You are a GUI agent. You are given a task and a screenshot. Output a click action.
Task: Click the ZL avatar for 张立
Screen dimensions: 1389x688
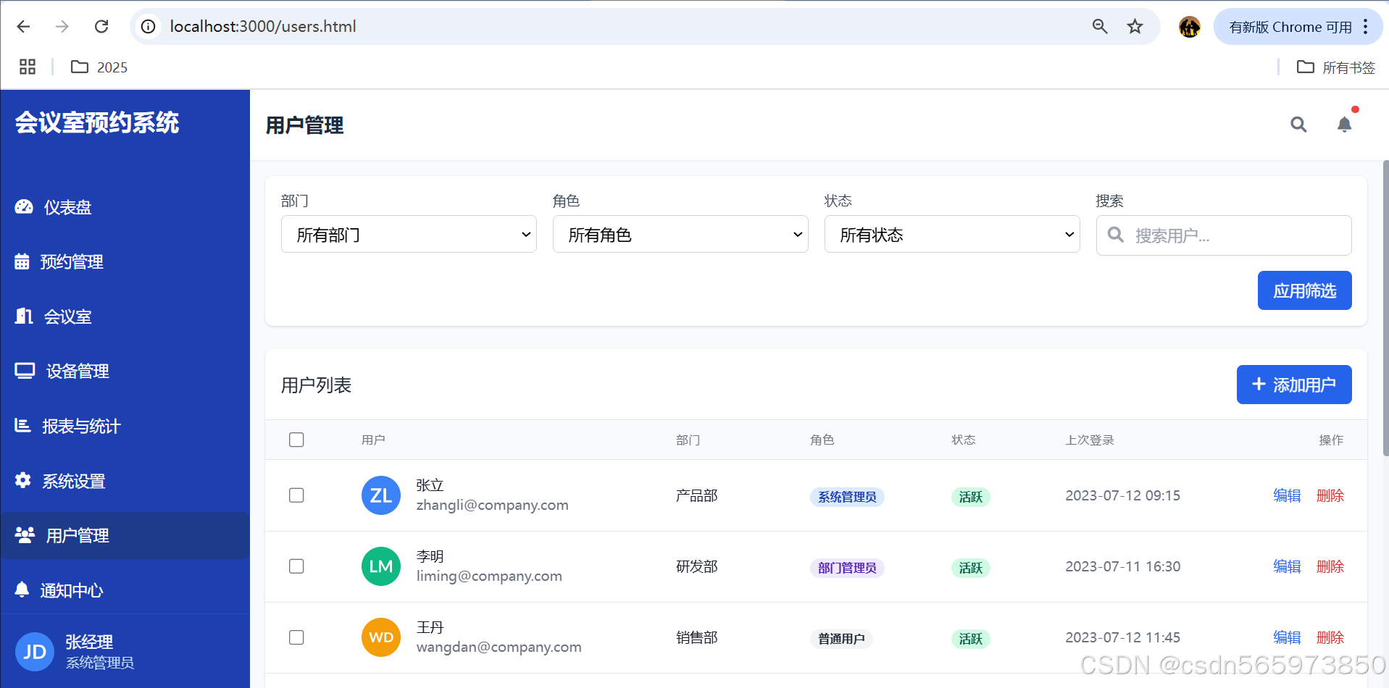[381, 495]
